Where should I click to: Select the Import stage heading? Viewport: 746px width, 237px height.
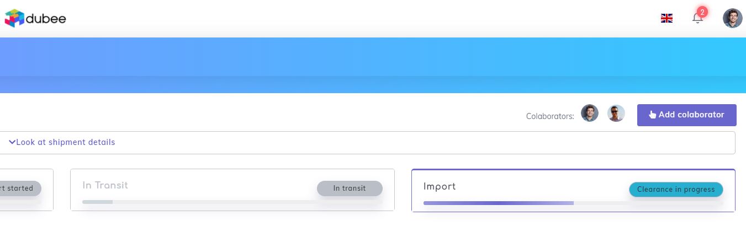click(440, 186)
